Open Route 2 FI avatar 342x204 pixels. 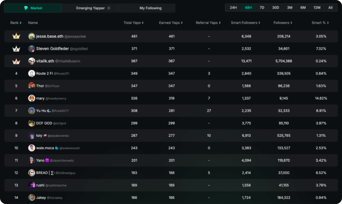click(x=32, y=73)
